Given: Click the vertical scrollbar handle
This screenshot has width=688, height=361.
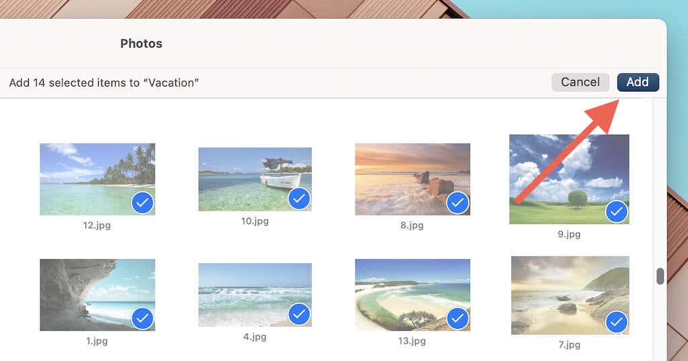Looking at the screenshot, I should pyautogui.click(x=660, y=276).
